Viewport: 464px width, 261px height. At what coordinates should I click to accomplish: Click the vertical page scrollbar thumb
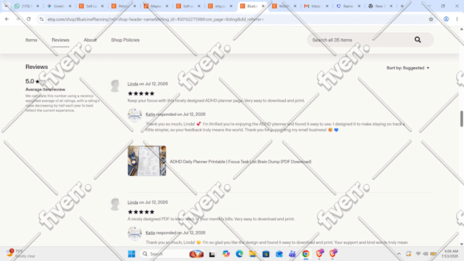tap(461, 119)
